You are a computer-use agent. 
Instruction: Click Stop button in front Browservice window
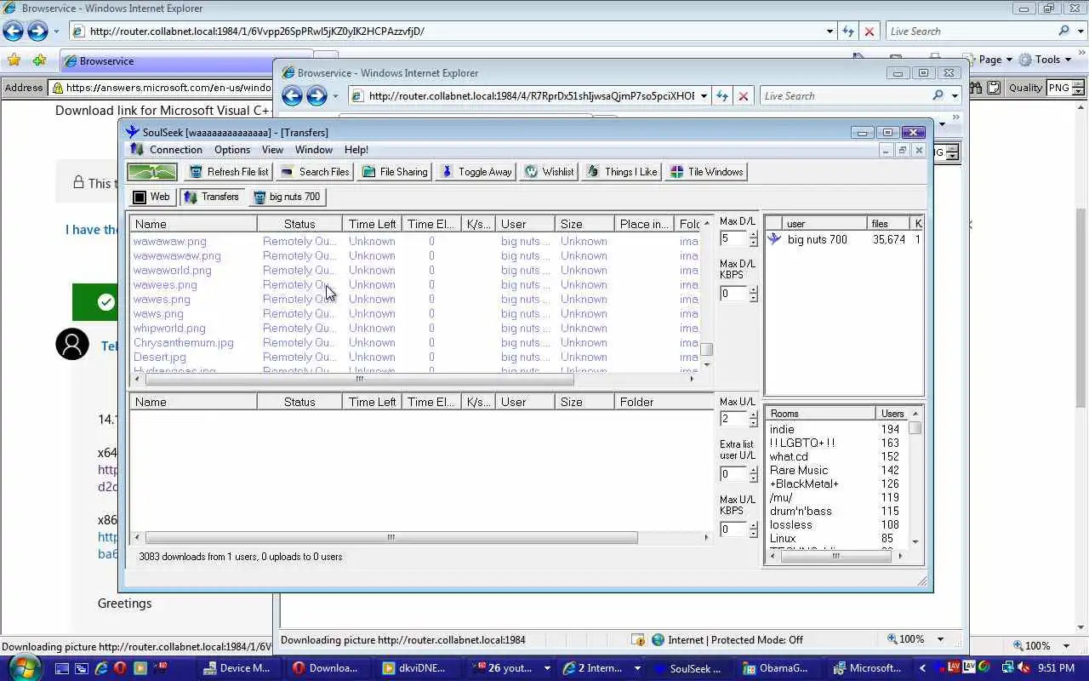[x=744, y=96]
